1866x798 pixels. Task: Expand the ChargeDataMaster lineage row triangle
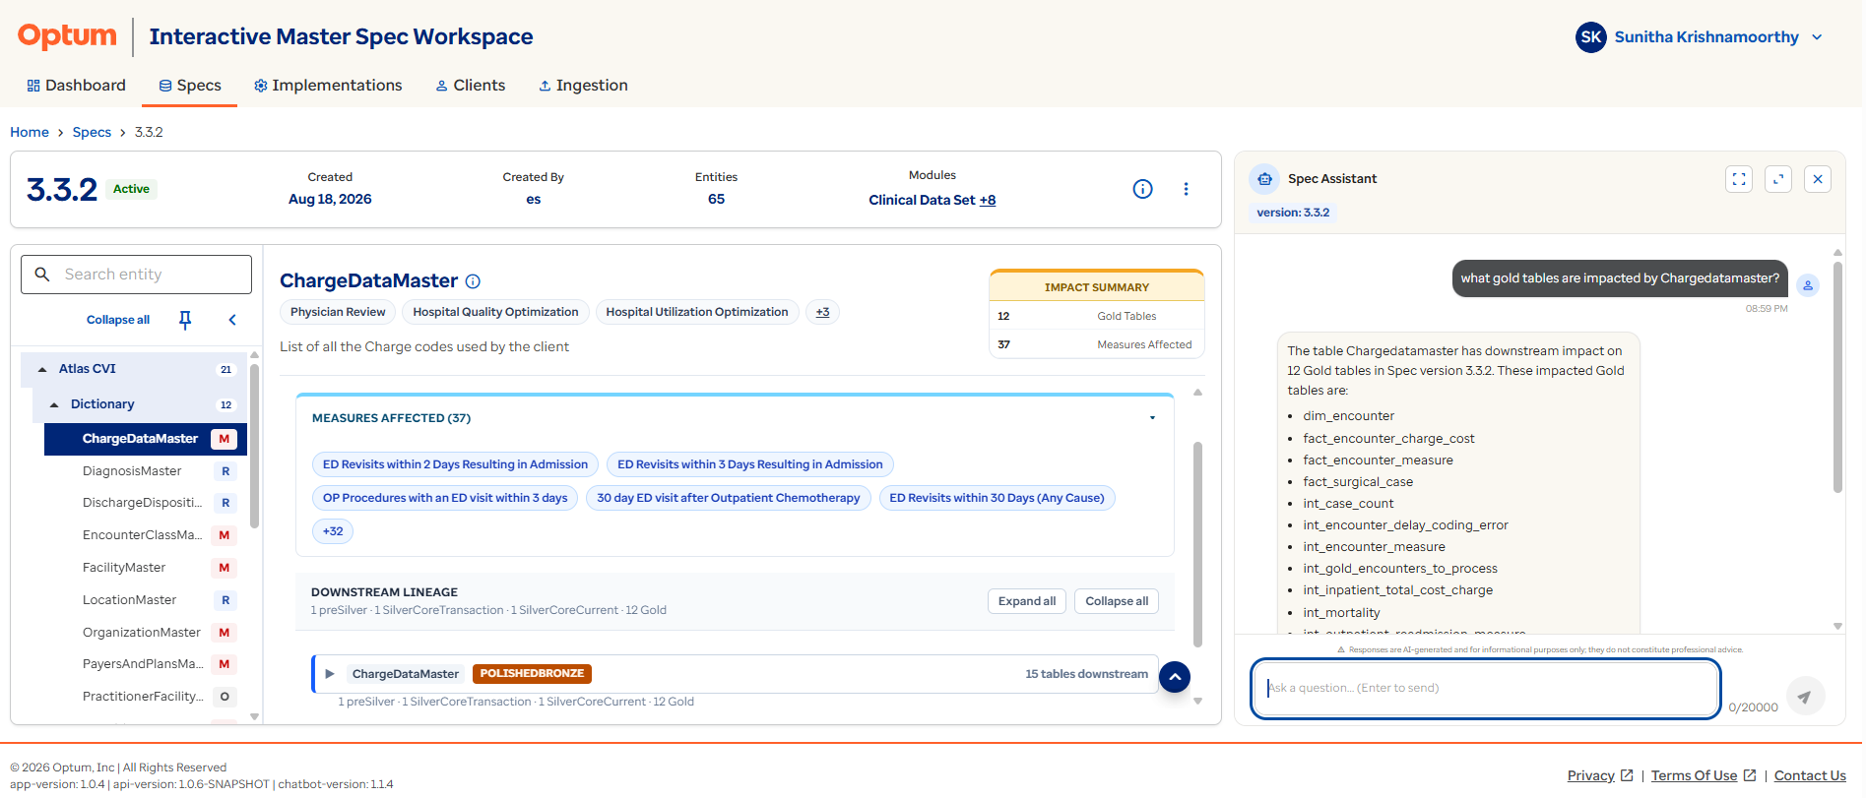pyautogui.click(x=330, y=674)
